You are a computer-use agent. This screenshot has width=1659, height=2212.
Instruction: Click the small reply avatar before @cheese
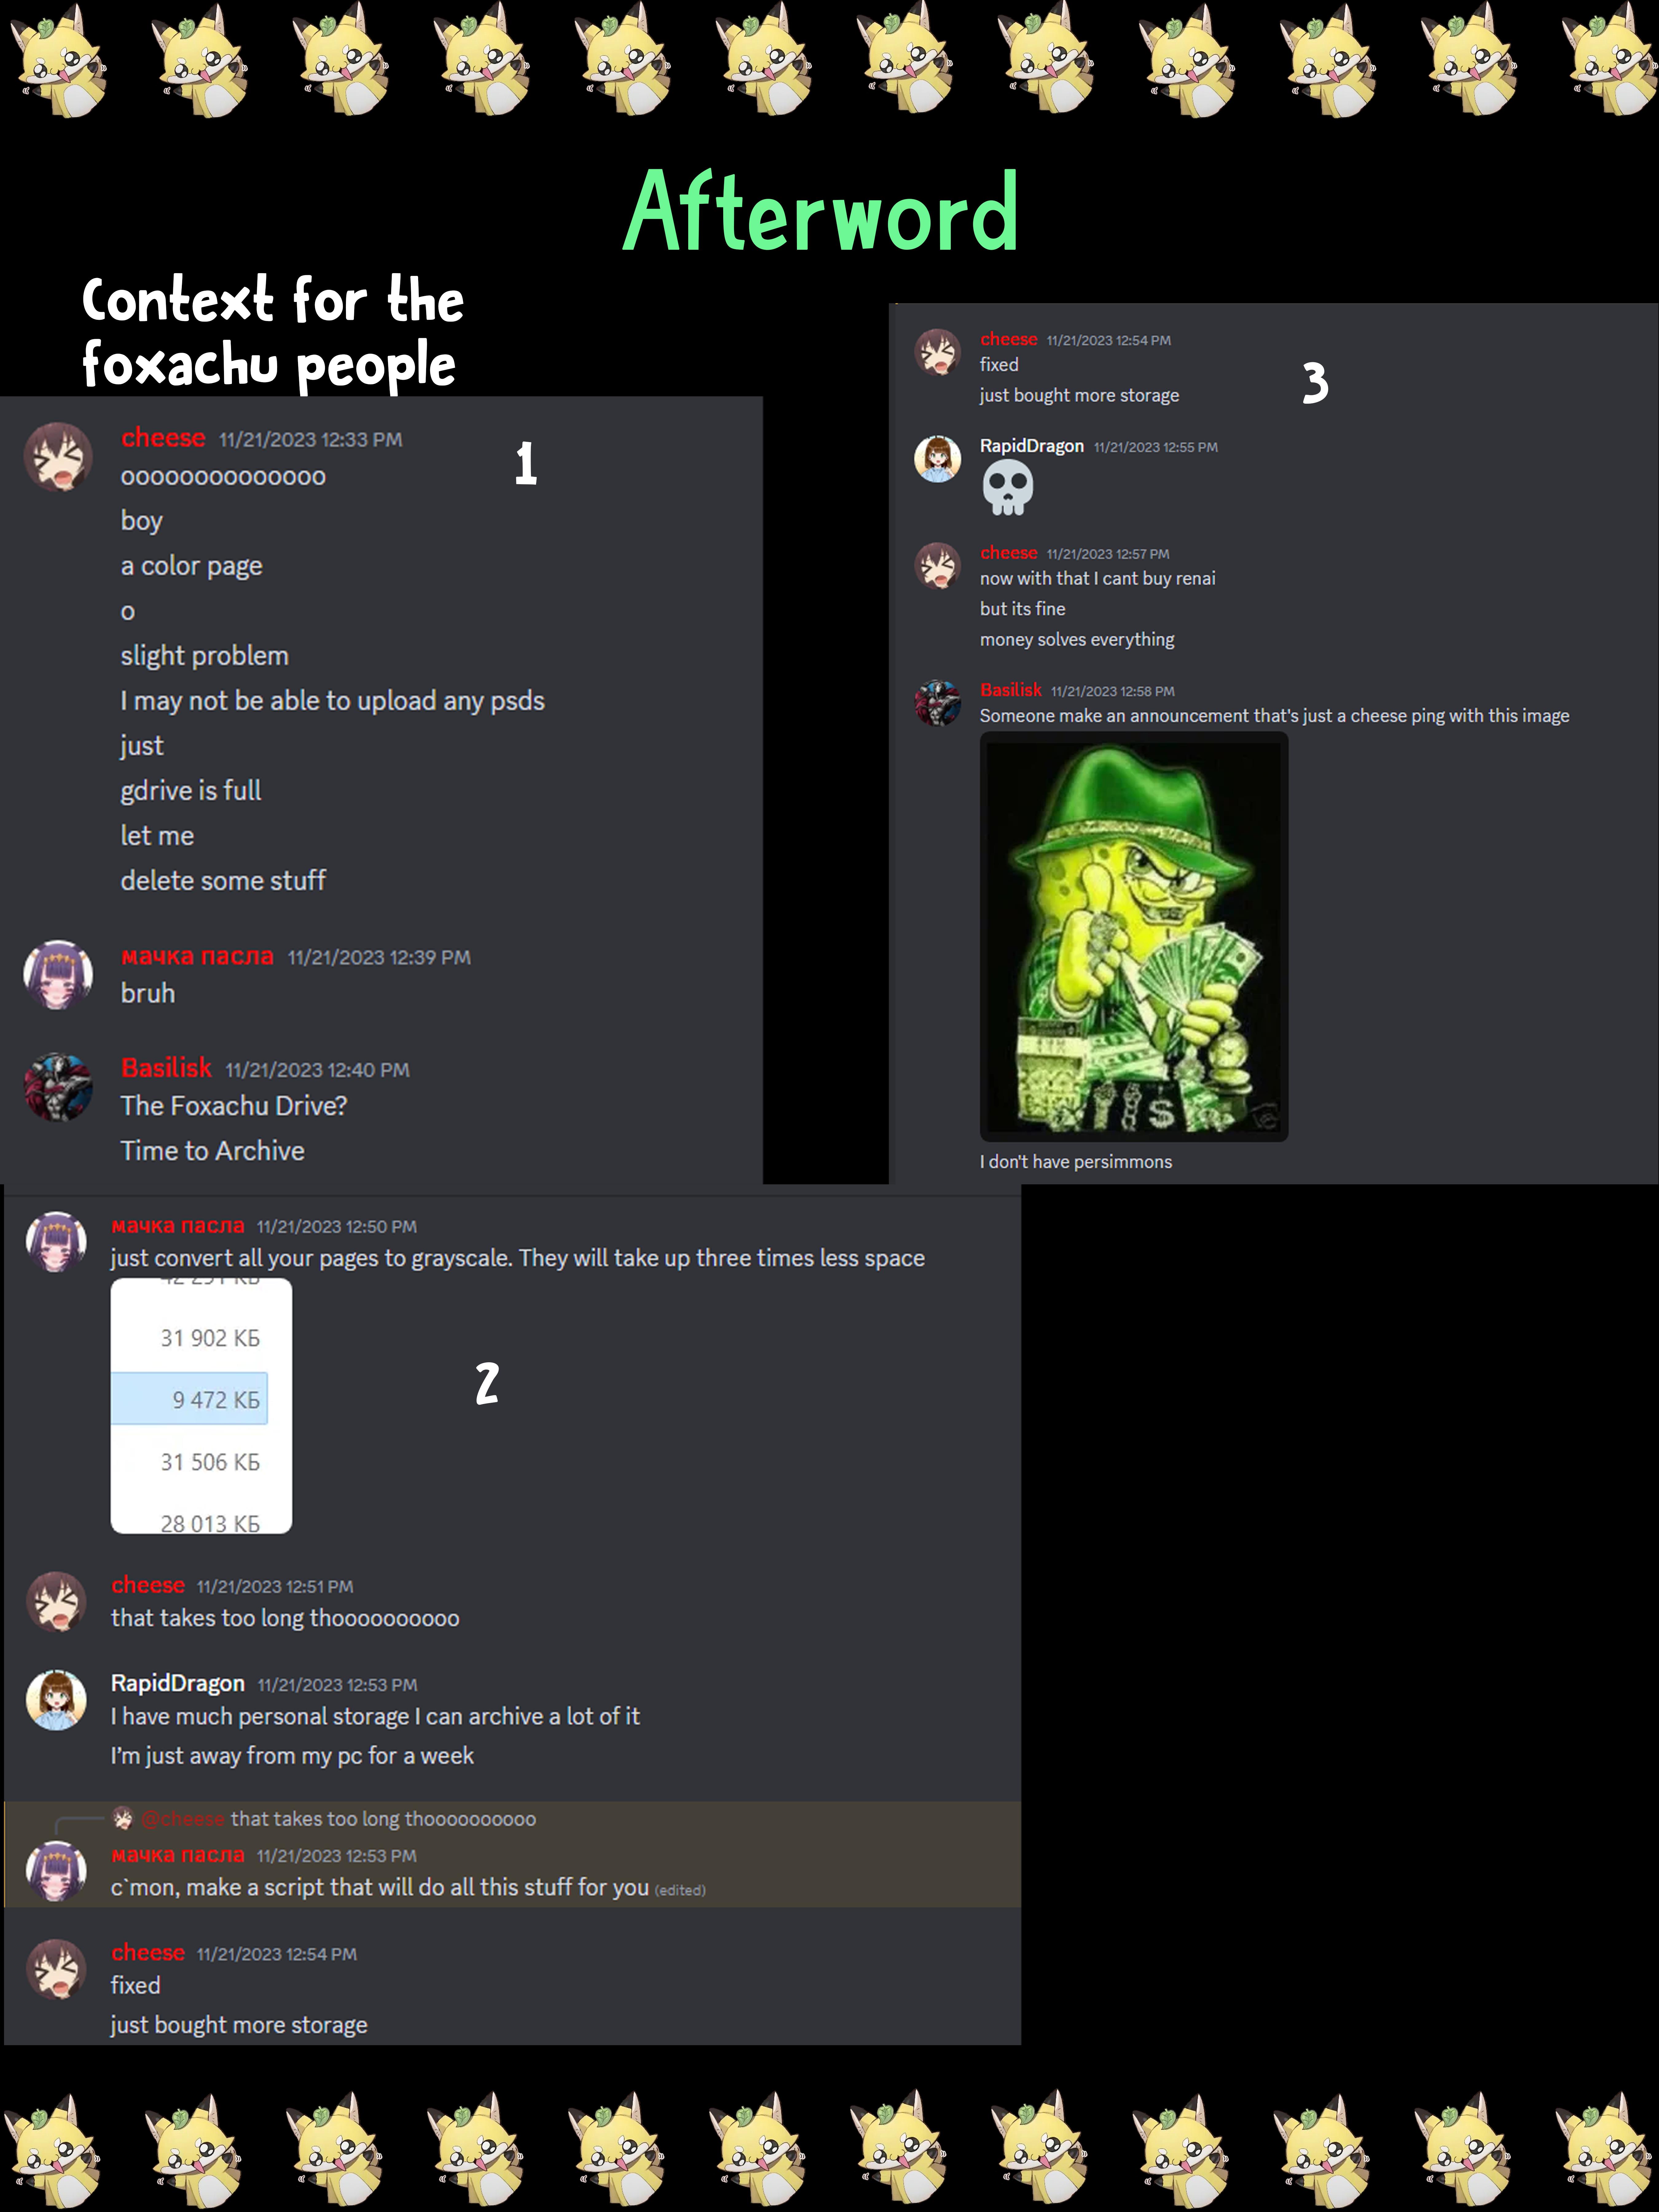(123, 1818)
